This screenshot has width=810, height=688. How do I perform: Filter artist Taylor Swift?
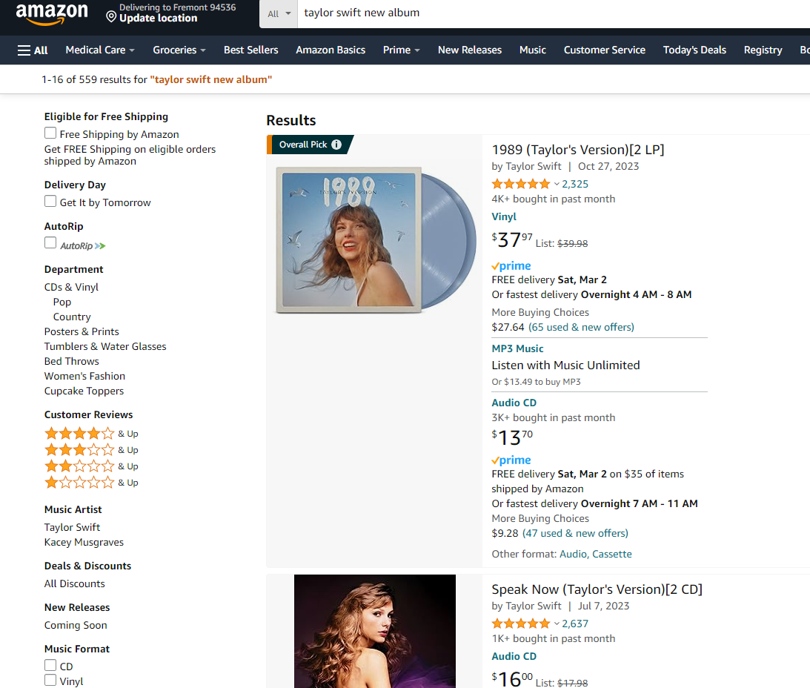tap(73, 528)
